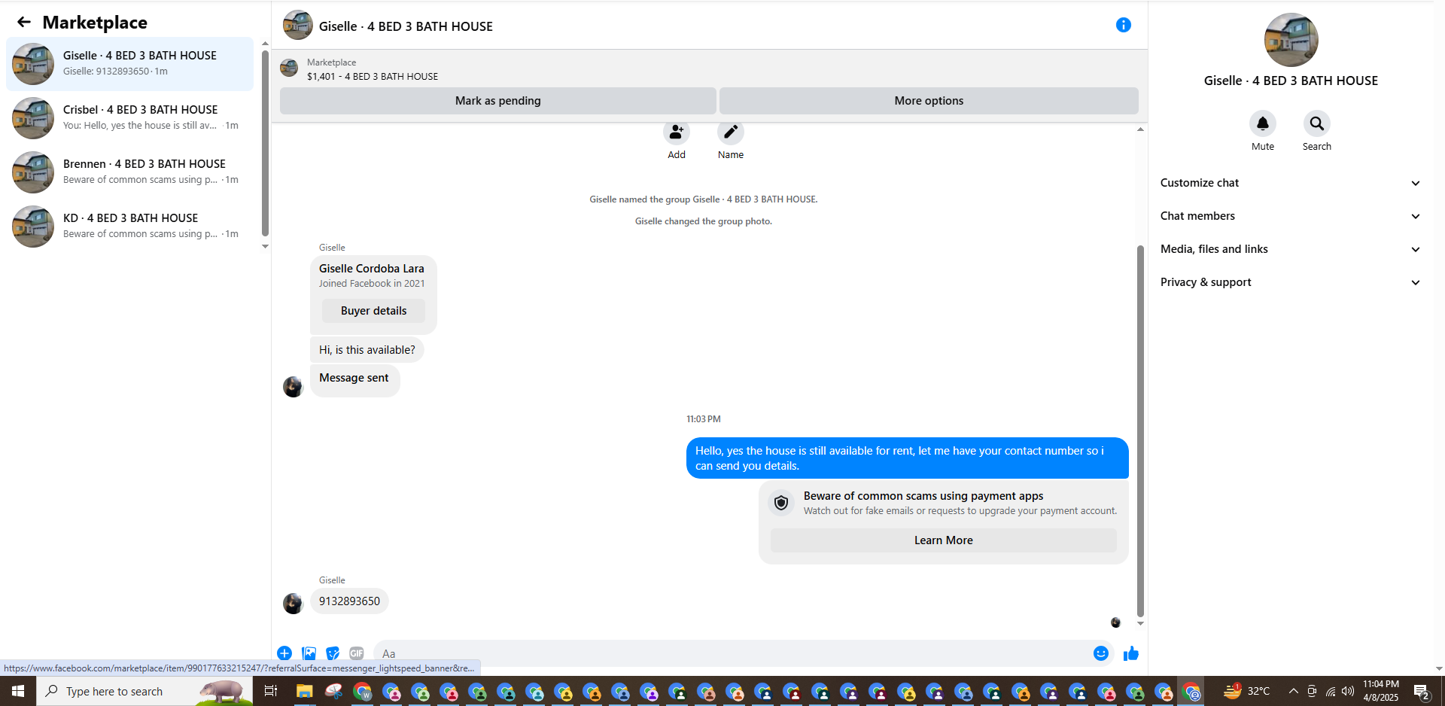The height and width of the screenshot is (706, 1445).
Task: Click the 'Hi, is this available?' message
Action: (x=367, y=350)
